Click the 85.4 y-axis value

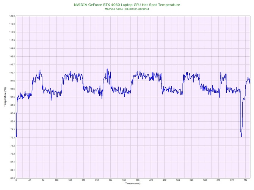(12, 113)
